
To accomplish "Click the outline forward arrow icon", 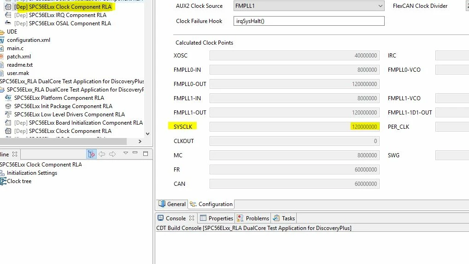I will [x=112, y=154].
